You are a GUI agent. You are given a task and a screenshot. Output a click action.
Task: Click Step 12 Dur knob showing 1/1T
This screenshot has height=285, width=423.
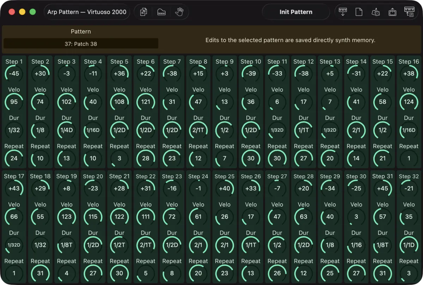pyautogui.click(x=304, y=130)
